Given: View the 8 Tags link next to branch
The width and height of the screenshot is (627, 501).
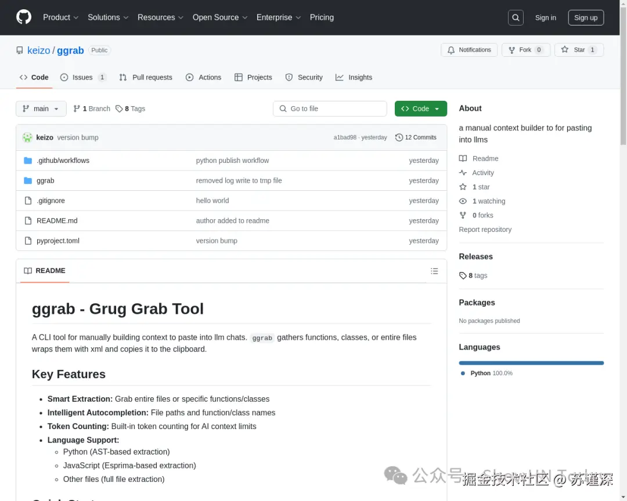Looking at the screenshot, I should point(130,108).
